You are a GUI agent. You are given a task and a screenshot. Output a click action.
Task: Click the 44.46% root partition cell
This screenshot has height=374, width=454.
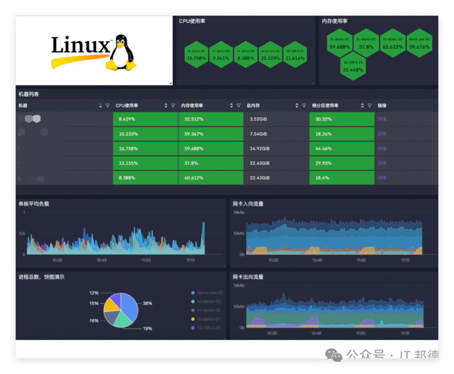pyautogui.click(x=342, y=149)
